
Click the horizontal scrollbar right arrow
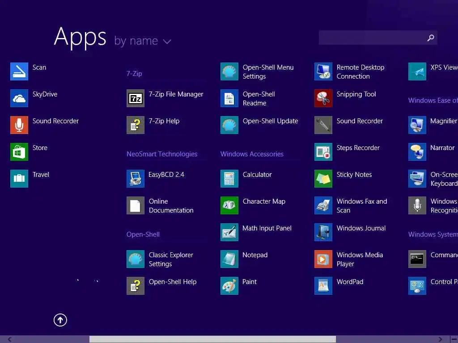coord(440,339)
